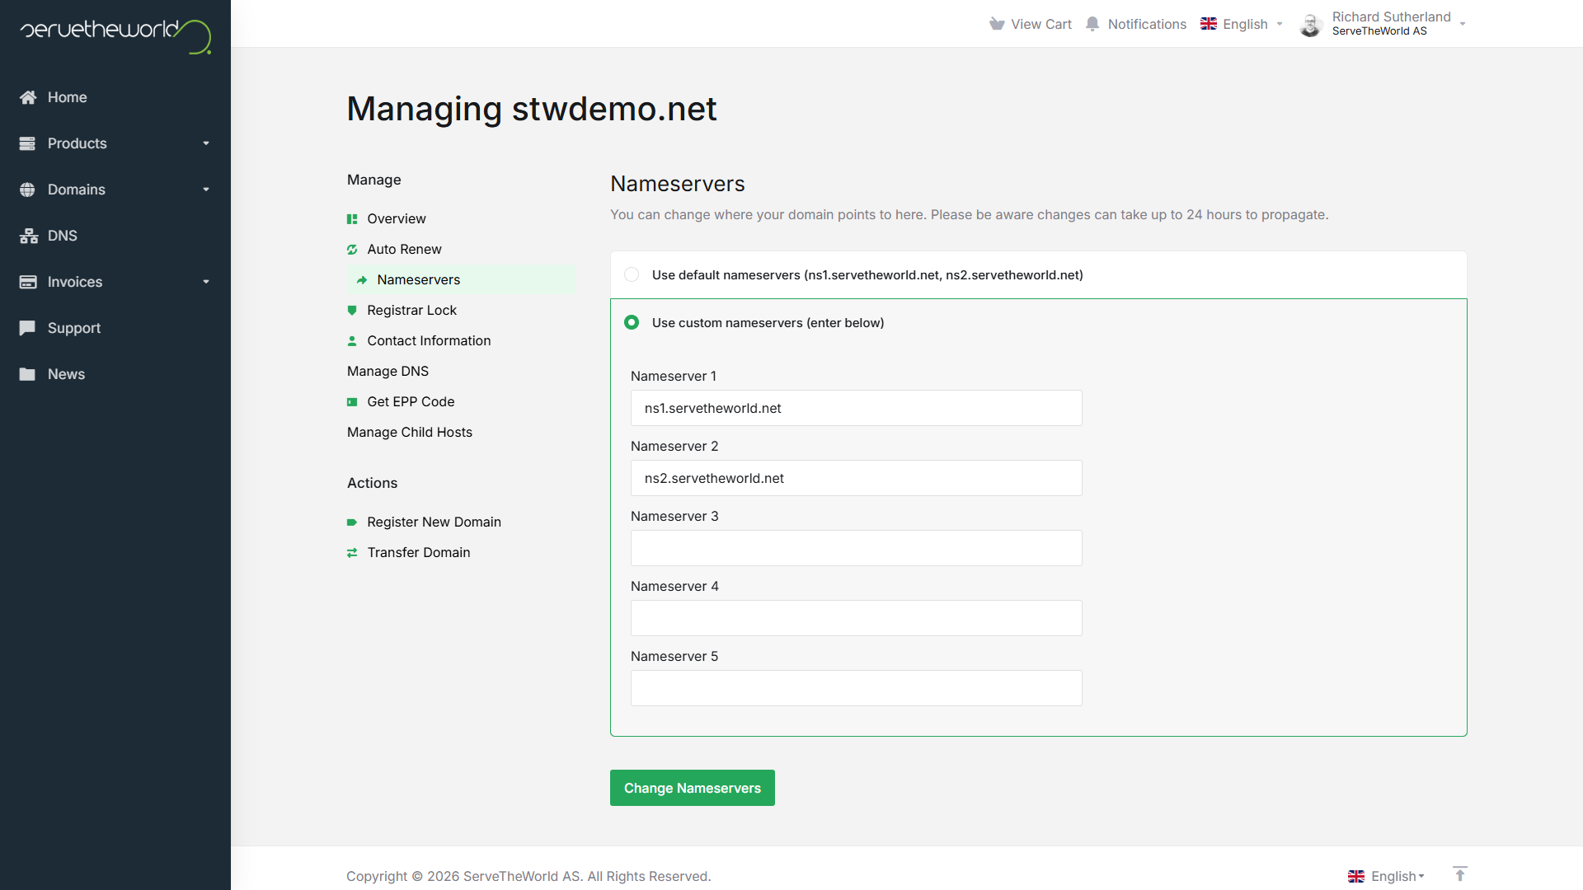Open Products menu label
Image resolution: width=1583 pixels, height=890 pixels.
pyautogui.click(x=78, y=143)
